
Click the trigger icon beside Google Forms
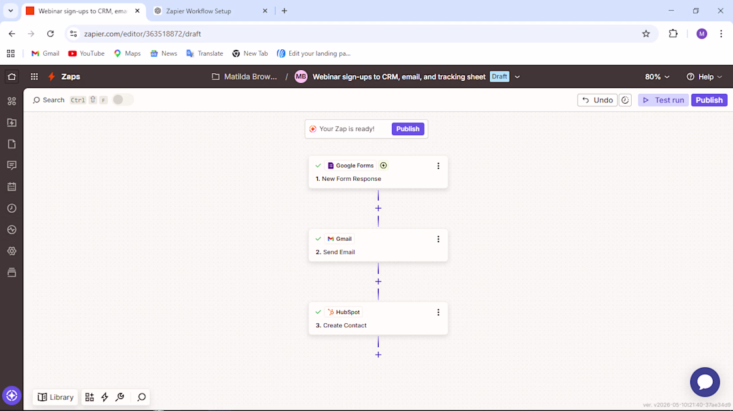click(x=383, y=166)
